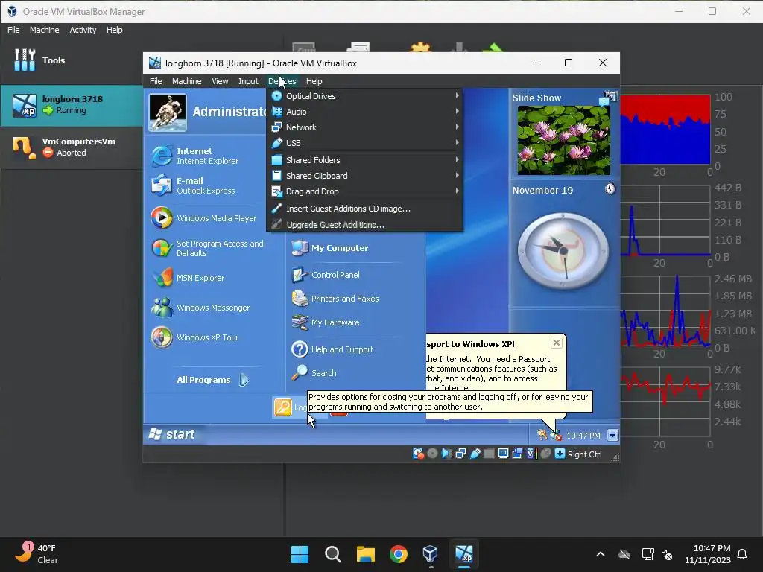Open the VM window's Machine menu
Screen dimensions: 763x572
(x=186, y=81)
